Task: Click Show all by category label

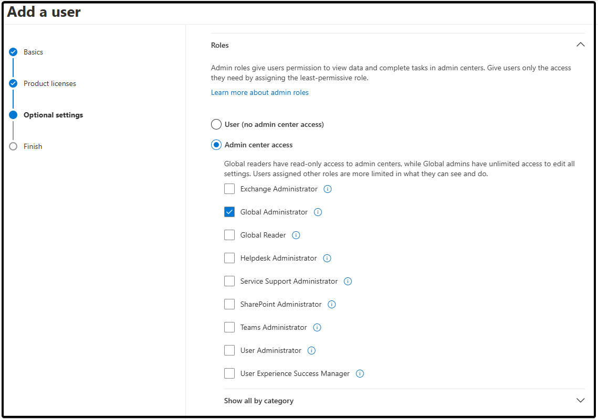Action: [x=259, y=401]
